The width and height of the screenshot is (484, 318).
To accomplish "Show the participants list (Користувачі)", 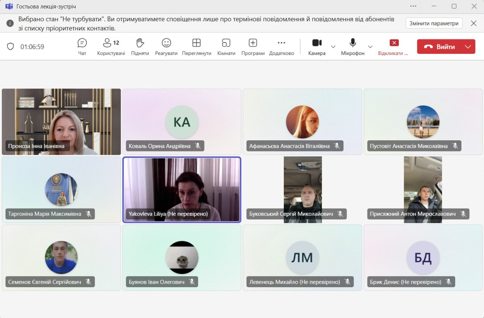I will (x=111, y=46).
